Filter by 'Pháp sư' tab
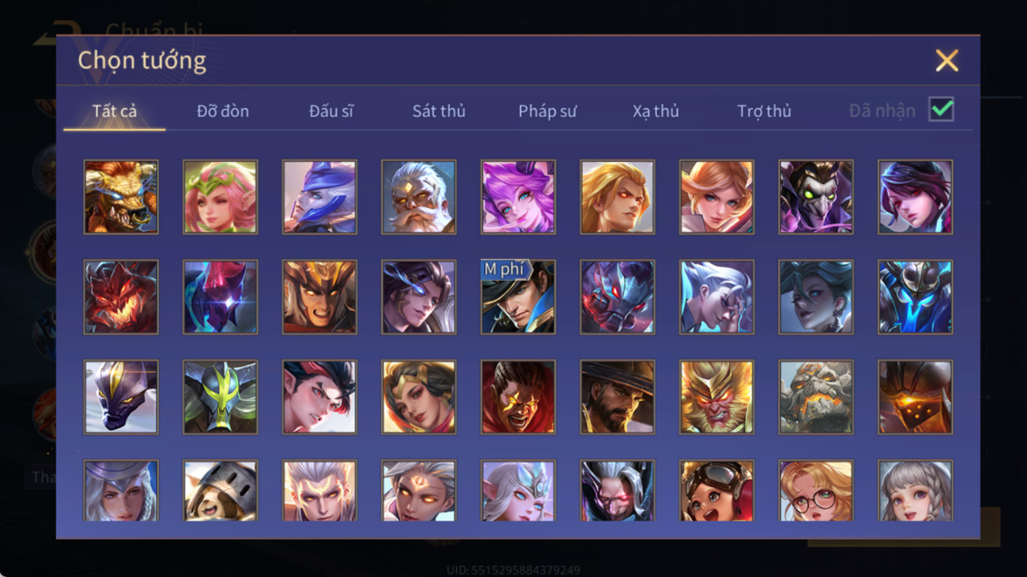This screenshot has width=1027, height=577. 547,111
